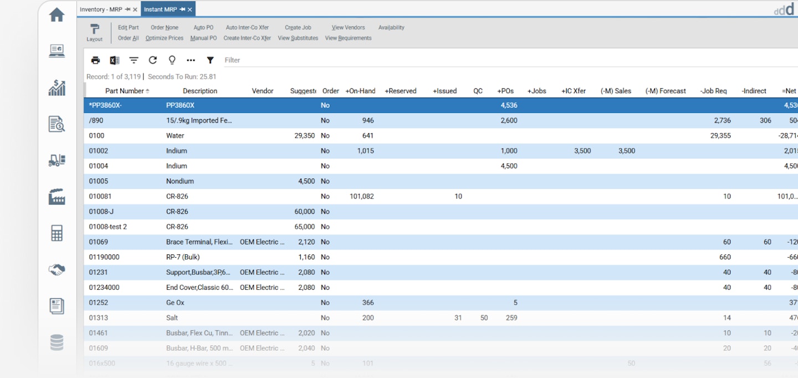
Task: Open the calculator sidebar icon
Action: pyautogui.click(x=57, y=233)
